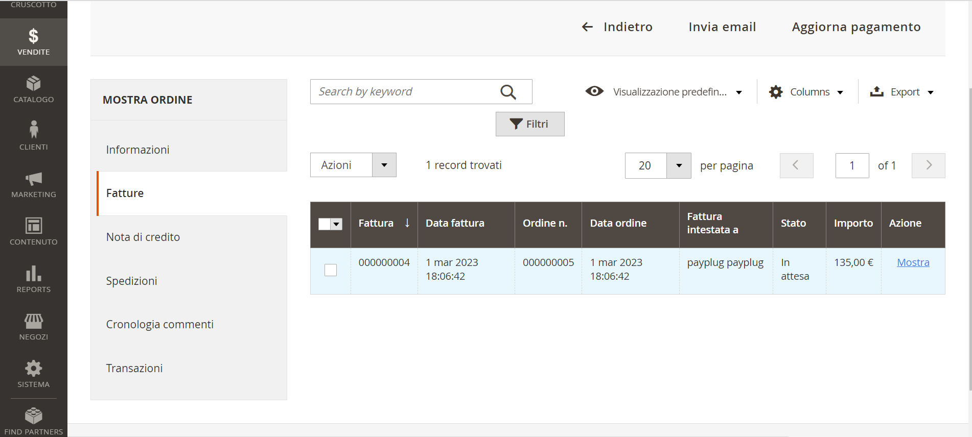The height and width of the screenshot is (437, 972).
Task: Open the Reports chart menu
Action: [33, 279]
